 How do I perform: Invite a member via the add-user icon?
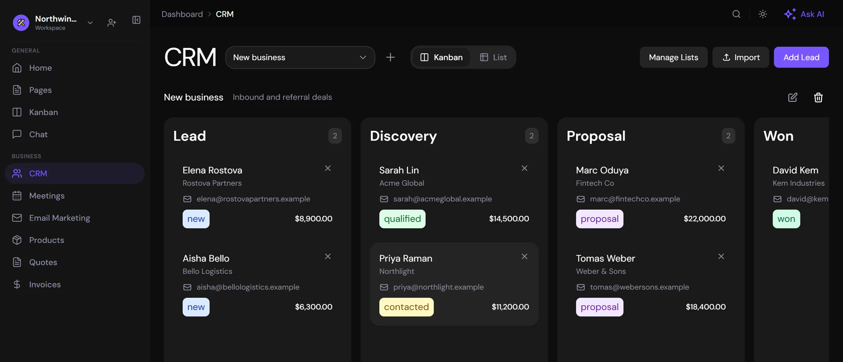click(x=112, y=23)
